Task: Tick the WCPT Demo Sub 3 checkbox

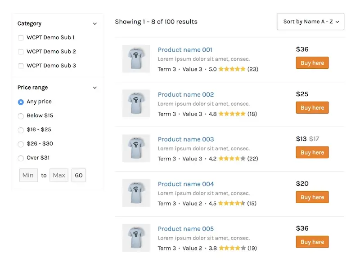Action: tap(21, 66)
